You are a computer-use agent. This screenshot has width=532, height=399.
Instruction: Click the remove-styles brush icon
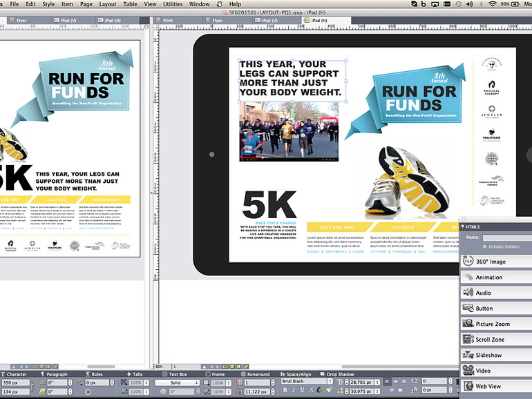click(329, 390)
